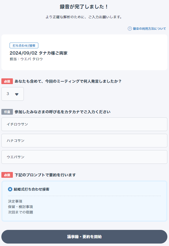Screen dimensions: 169x246
Task: Focus the ウエパサン name field
Action: point(84,157)
